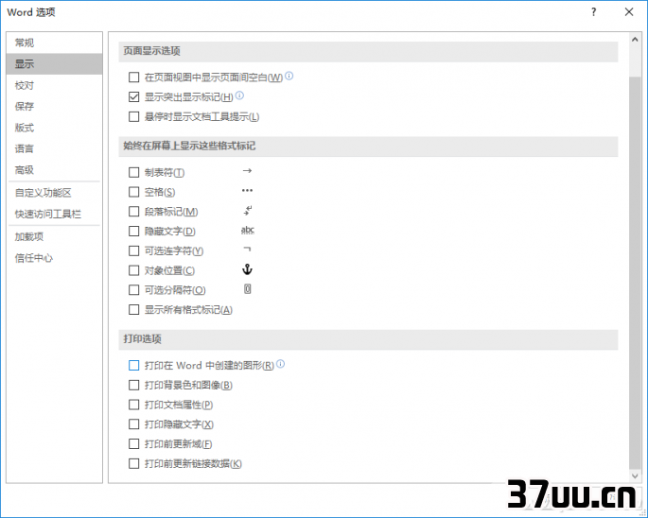Close the Word 选项 dialog
The width and height of the screenshot is (648, 518).
point(629,12)
